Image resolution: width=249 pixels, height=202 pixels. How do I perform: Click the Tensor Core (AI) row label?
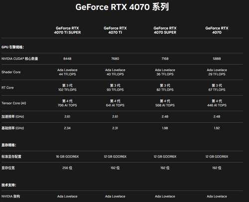14,103
